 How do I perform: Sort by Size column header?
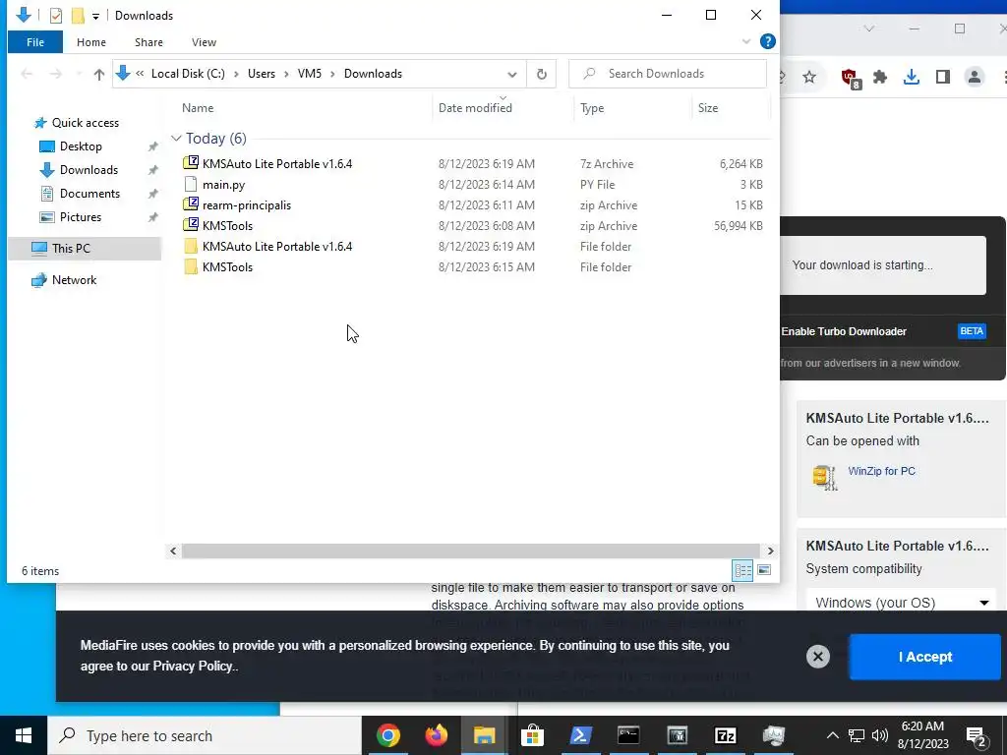tap(708, 108)
